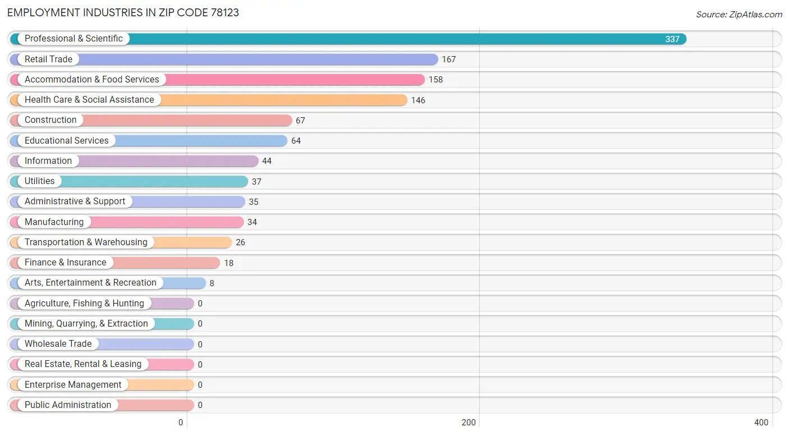Click the 400 axis tick label
Viewport: 789px width, 436px height.
coord(761,423)
